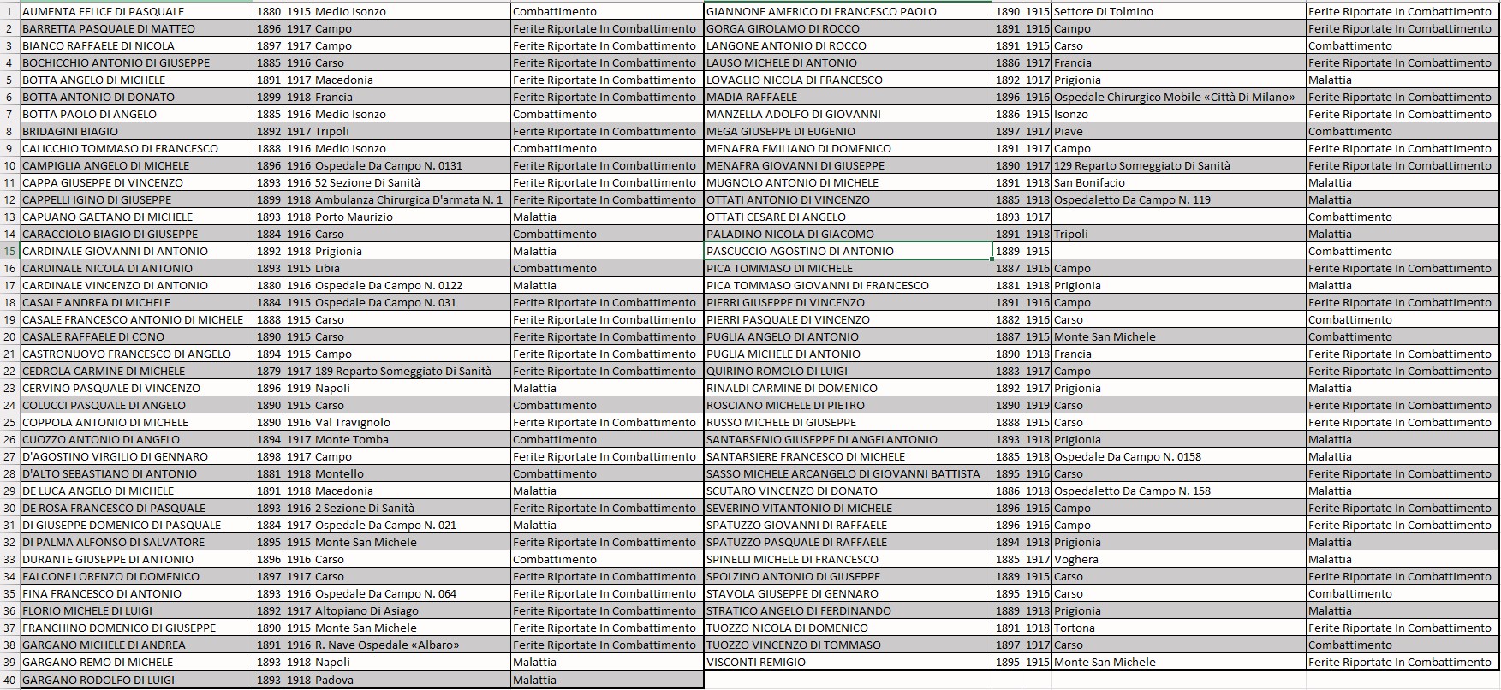
Task: Select cell Settore Di Tolmino
Action: tap(1179, 11)
